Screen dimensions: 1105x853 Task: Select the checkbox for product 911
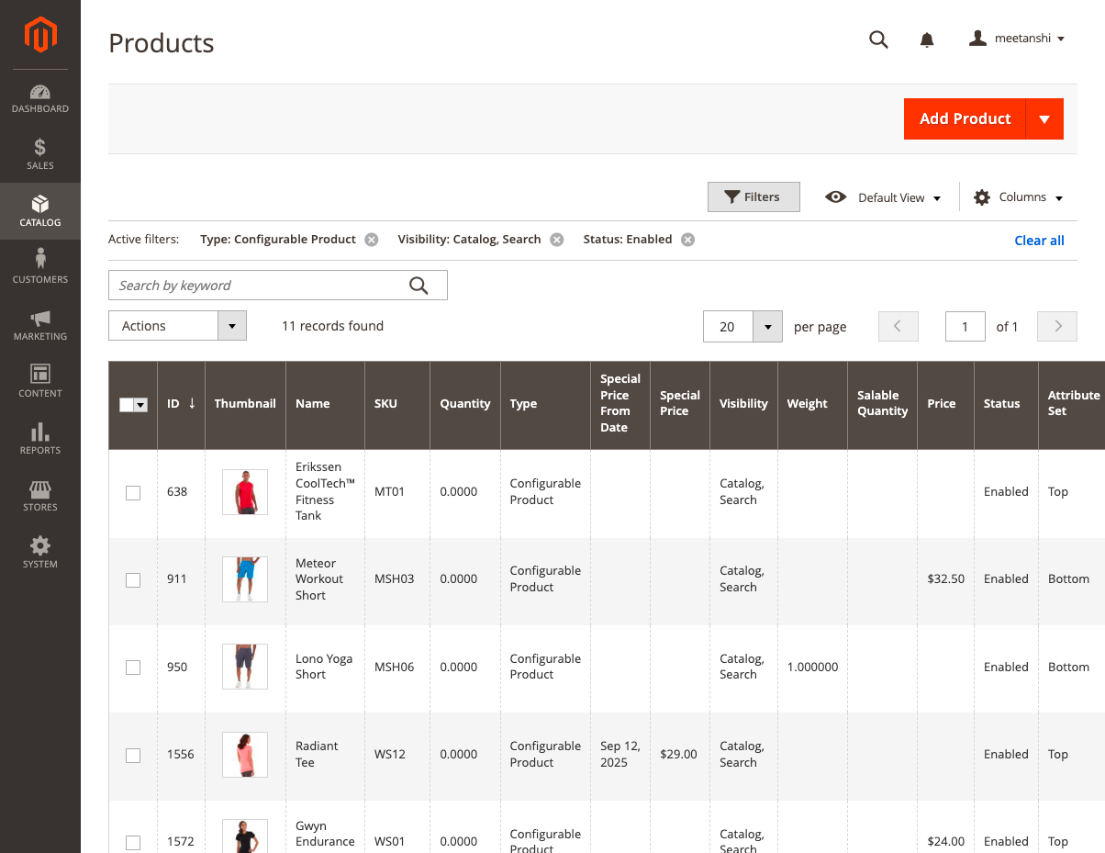click(x=133, y=580)
